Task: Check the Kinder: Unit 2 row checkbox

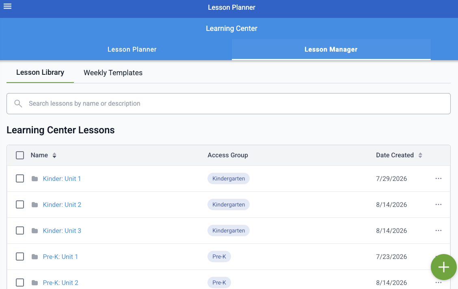Action: click(20, 204)
